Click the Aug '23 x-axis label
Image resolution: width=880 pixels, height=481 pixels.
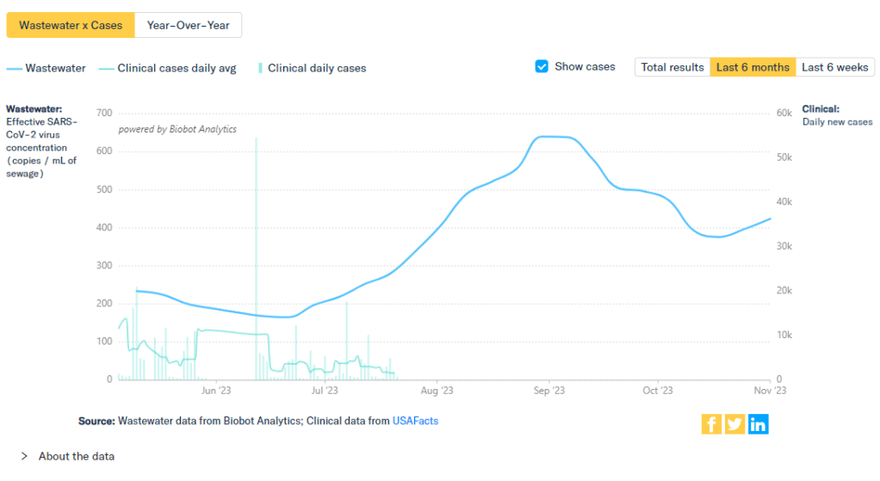pos(437,391)
